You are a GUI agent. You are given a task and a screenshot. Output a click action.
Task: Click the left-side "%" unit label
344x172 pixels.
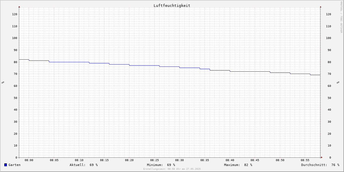tap(3, 83)
